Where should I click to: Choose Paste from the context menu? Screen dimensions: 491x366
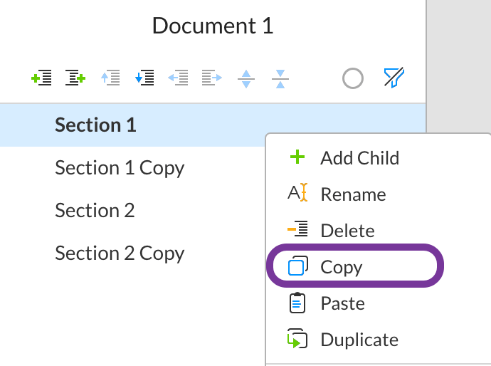coord(342,303)
